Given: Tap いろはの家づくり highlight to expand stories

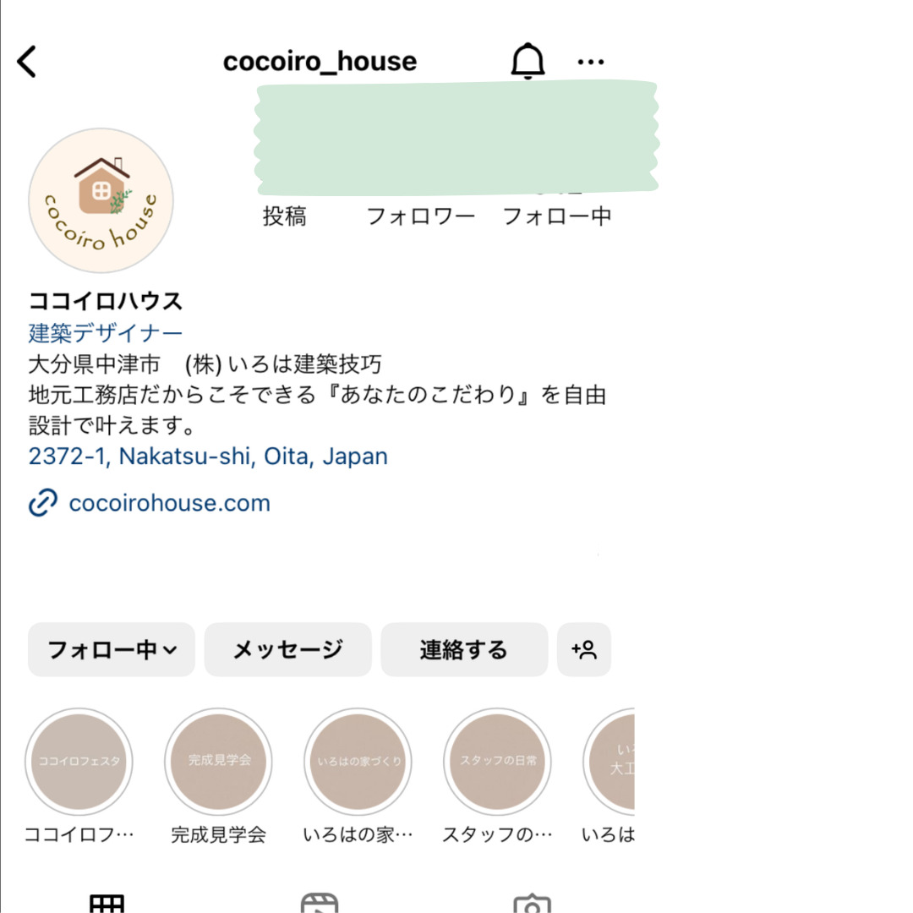Looking at the screenshot, I should (358, 761).
